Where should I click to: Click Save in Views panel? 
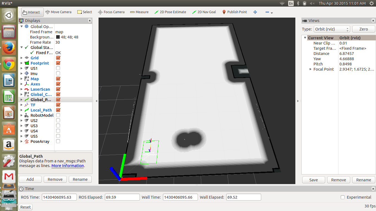(x=314, y=180)
